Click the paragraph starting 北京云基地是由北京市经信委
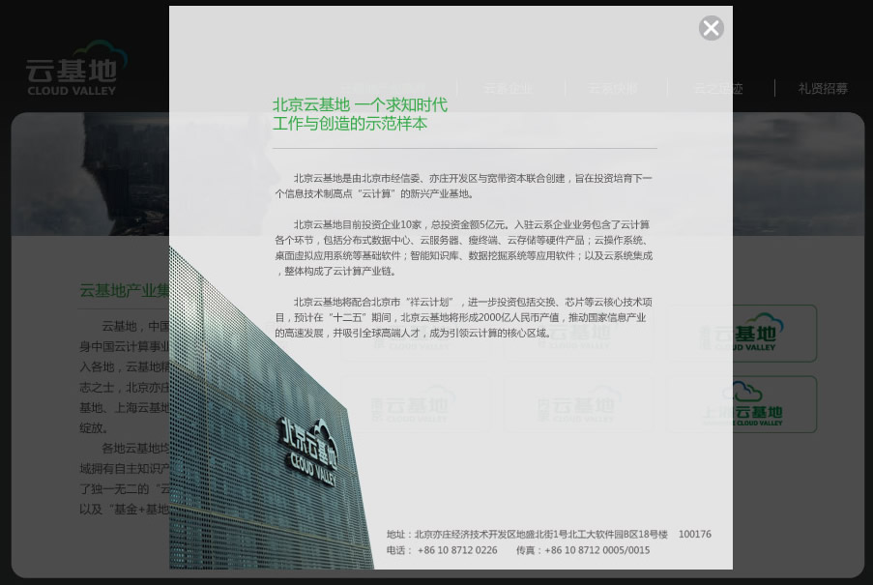This screenshot has width=873, height=585. click(463, 186)
